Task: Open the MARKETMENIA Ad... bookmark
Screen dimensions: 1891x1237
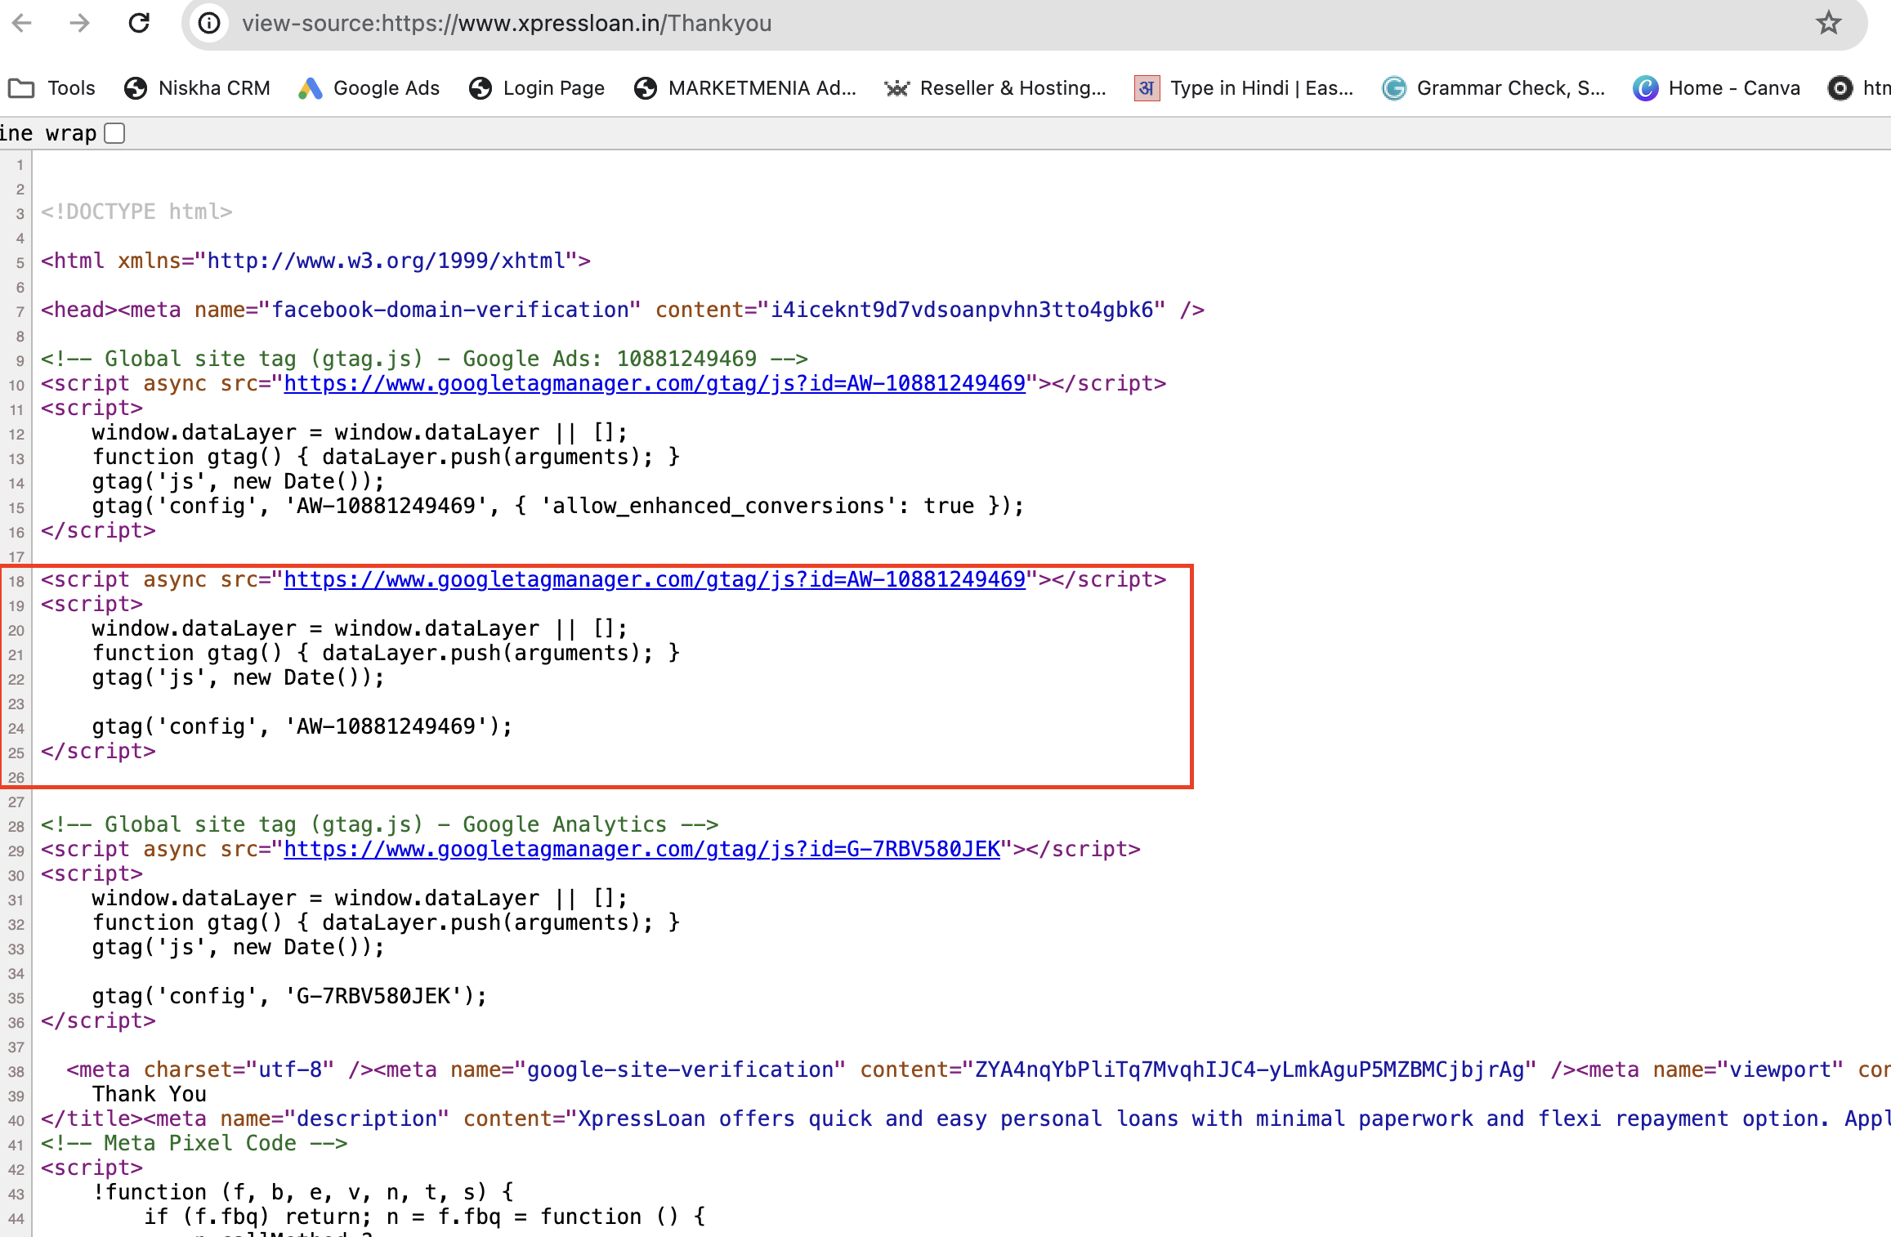Action: coord(745,88)
